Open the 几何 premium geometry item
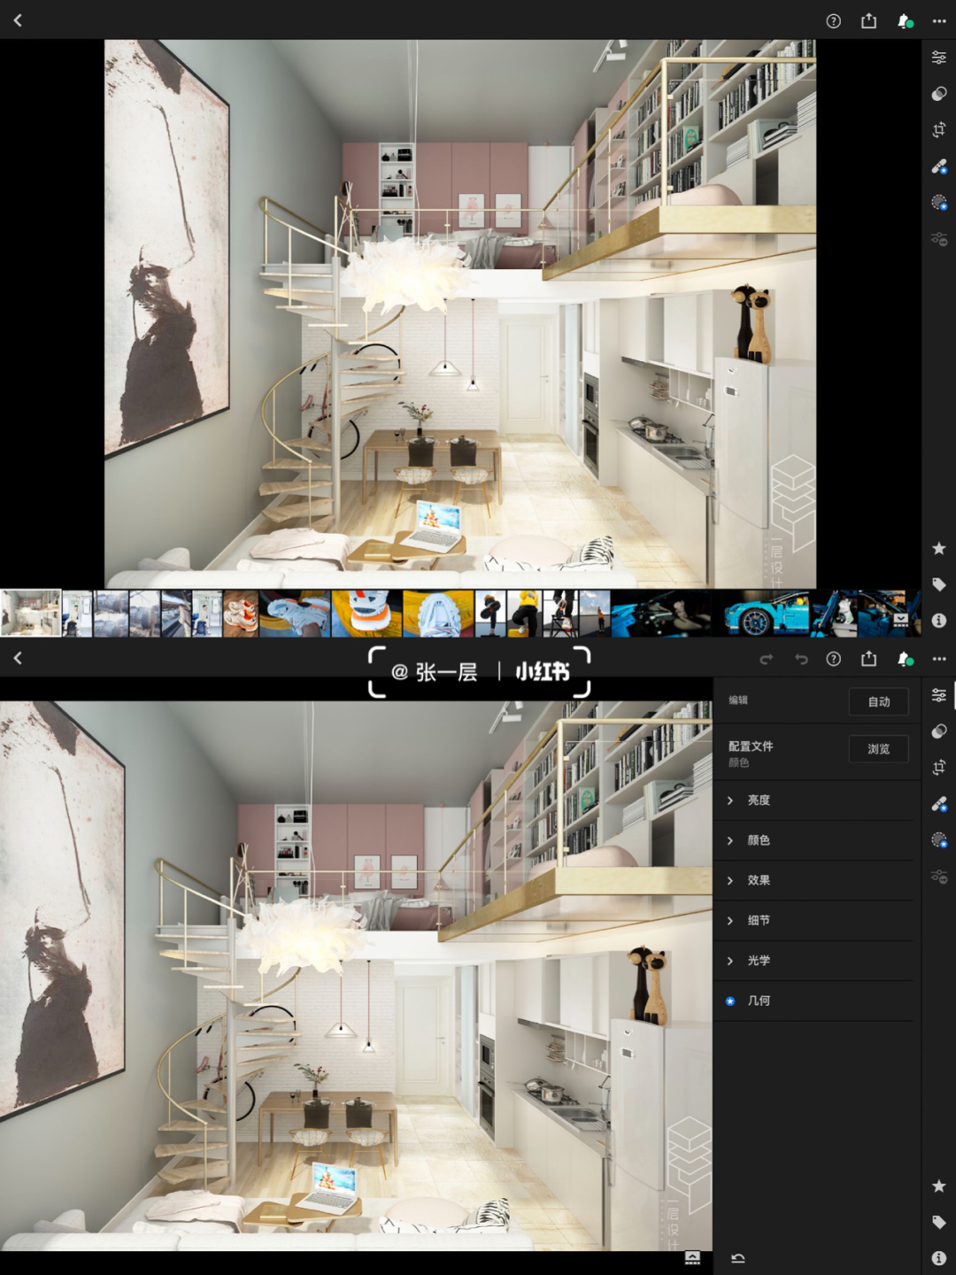The width and height of the screenshot is (956, 1275). (x=759, y=1001)
